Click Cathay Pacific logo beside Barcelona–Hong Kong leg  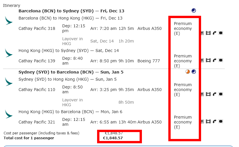[9, 21]
